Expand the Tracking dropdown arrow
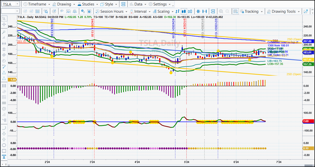 [x=262, y=11]
